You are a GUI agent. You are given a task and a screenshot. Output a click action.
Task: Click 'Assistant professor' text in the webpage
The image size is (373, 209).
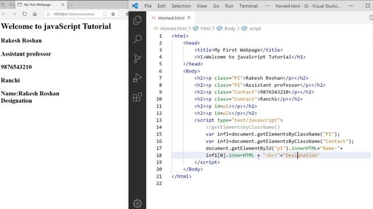pos(26,54)
